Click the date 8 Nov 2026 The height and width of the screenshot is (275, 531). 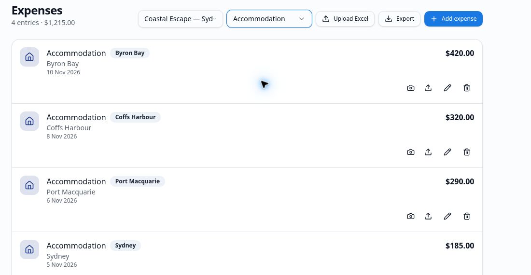tap(62, 137)
